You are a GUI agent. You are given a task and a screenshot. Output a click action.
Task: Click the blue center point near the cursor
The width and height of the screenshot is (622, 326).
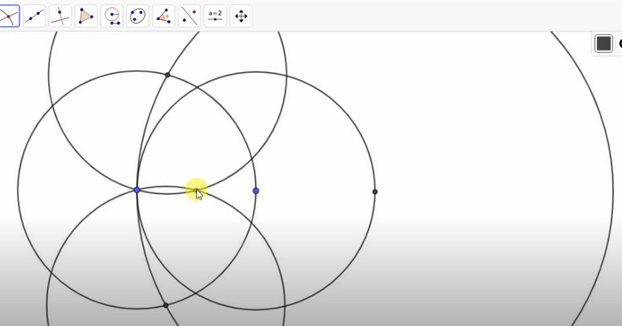pyautogui.click(x=256, y=191)
